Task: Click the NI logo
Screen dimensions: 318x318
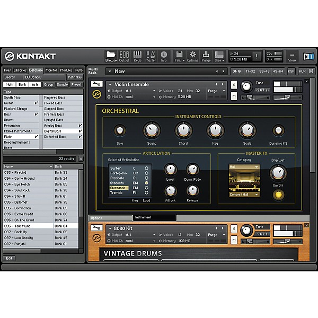Action: [308, 56]
